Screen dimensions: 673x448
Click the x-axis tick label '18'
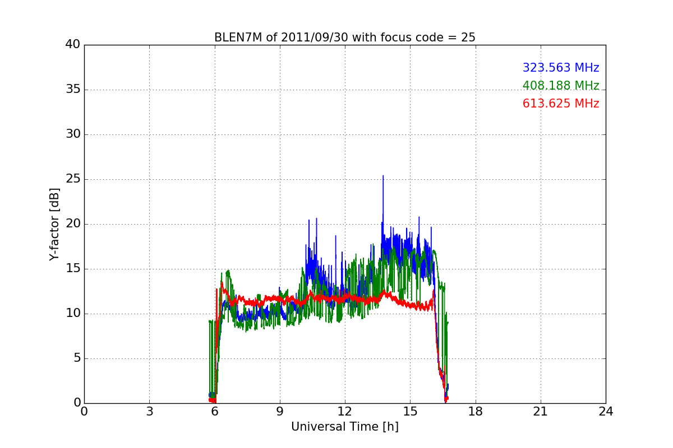tap(476, 412)
